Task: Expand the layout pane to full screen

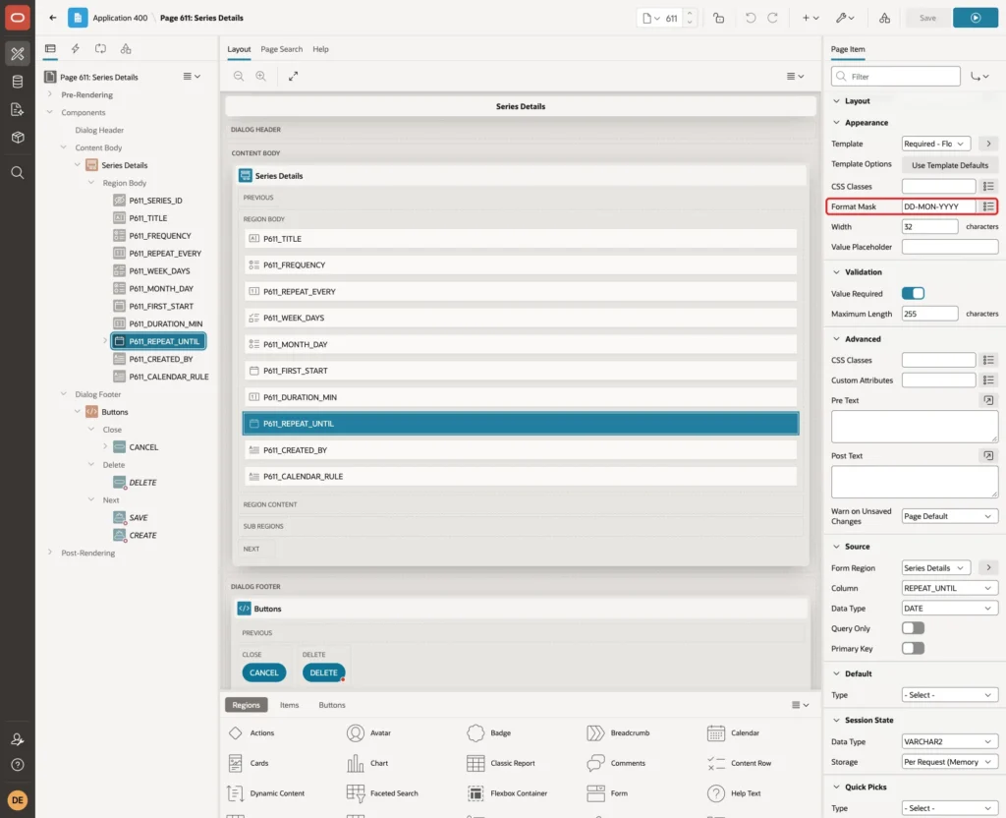Action: pyautogui.click(x=293, y=77)
